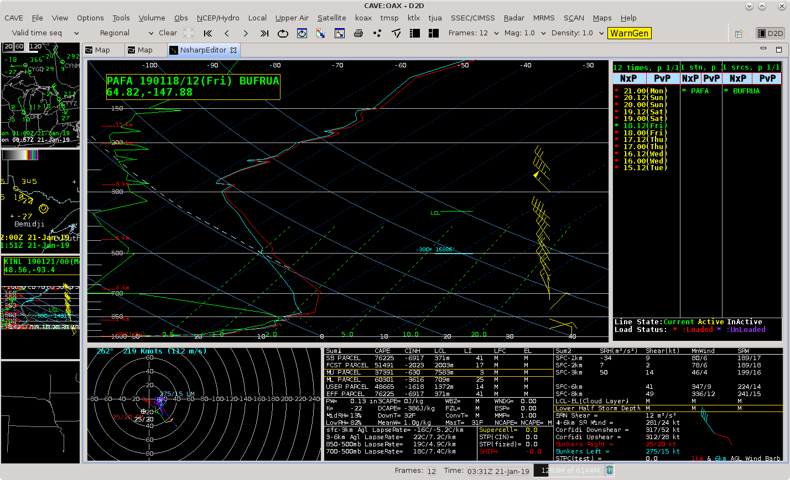Launch WarnGen
Viewport: 790px width, 480px height.
pos(629,33)
